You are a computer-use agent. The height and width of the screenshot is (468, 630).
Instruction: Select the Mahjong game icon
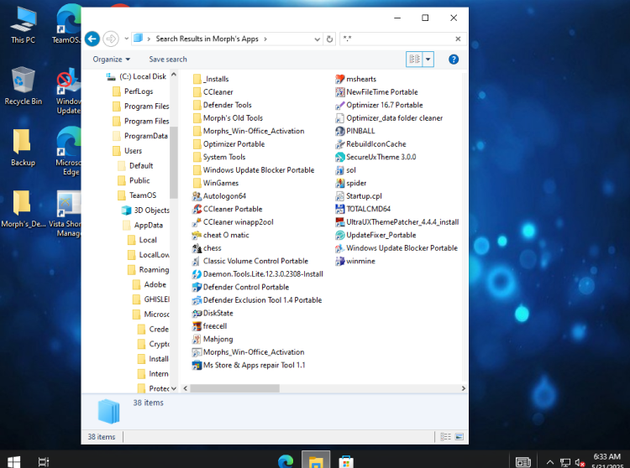click(x=197, y=340)
